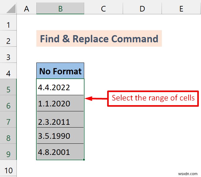Viewport: 201px width, 177px height.
Task: Click cell containing 1.1.2020
Action: pos(60,103)
